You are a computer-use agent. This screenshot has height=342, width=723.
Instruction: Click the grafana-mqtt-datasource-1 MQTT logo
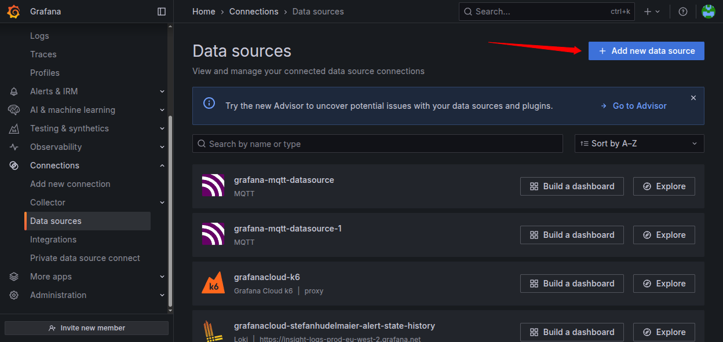[x=213, y=234]
